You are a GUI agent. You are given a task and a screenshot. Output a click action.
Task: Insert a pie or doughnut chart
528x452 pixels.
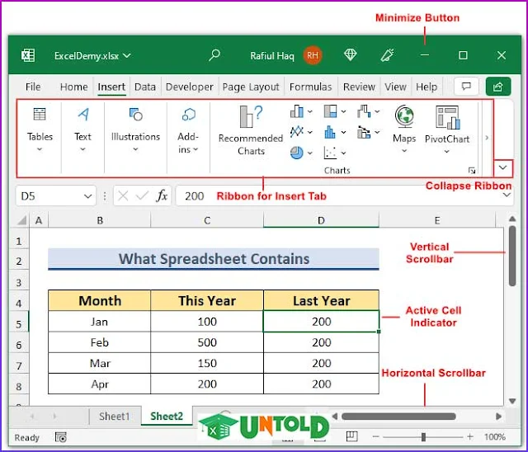[297, 153]
